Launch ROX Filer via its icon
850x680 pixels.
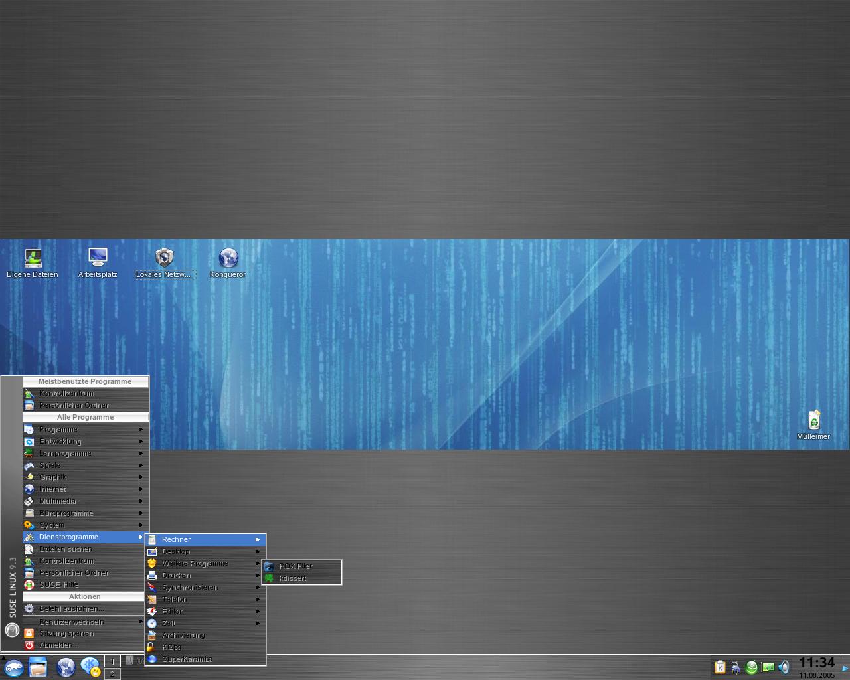(x=269, y=566)
